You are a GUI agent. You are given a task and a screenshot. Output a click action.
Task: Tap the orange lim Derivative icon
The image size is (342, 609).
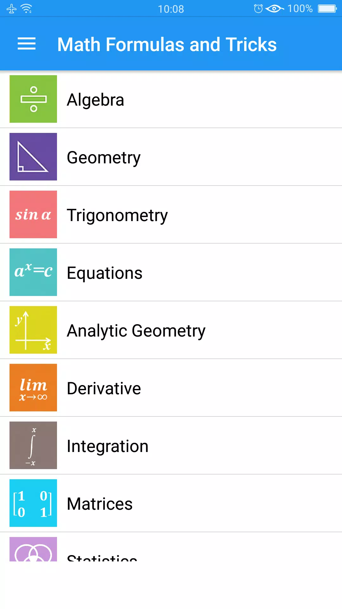pyautogui.click(x=33, y=388)
